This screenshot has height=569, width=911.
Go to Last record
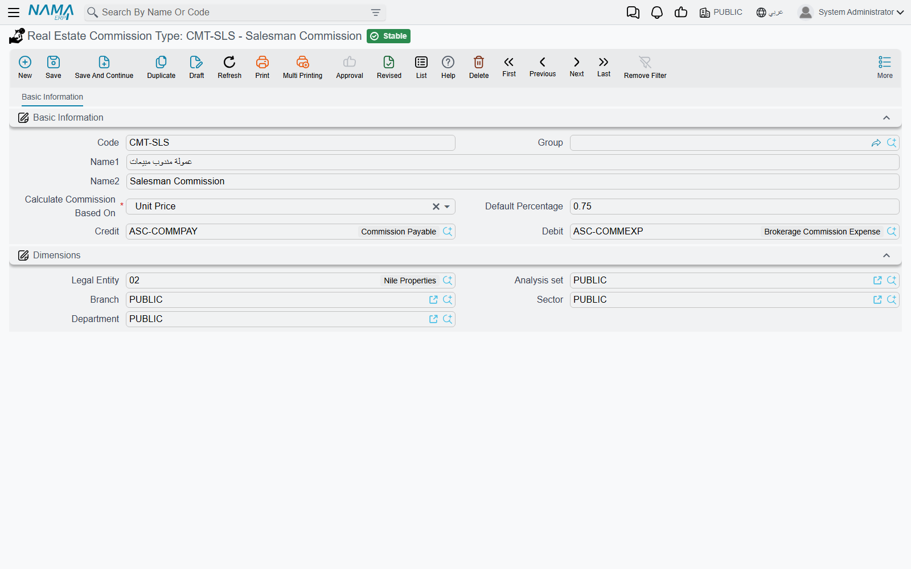[604, 67]
